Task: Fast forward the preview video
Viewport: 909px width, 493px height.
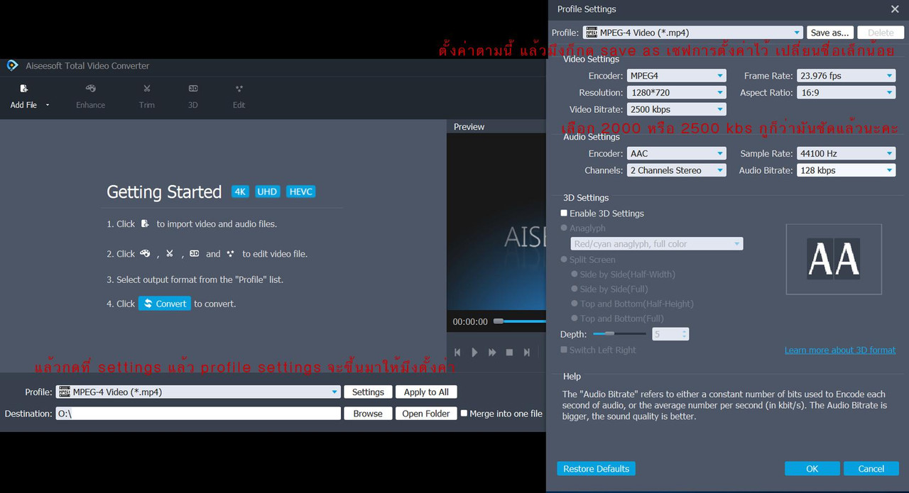Action: pos(492,353)
